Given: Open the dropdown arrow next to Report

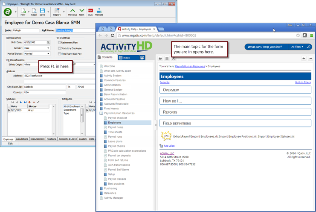Looking at the screenshot, I should click(64, 12).
